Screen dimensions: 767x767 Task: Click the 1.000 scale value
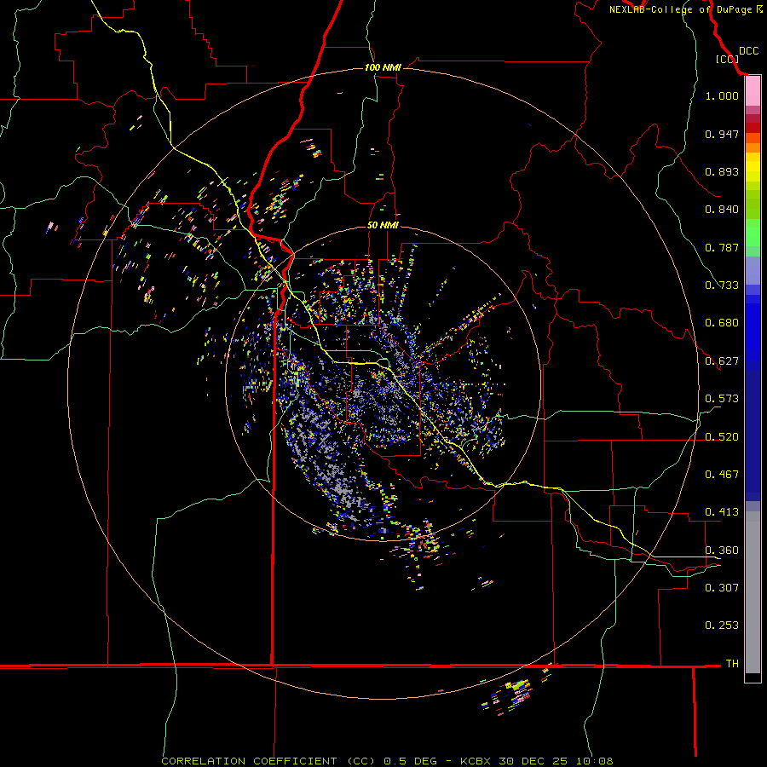tap(722, 95)
